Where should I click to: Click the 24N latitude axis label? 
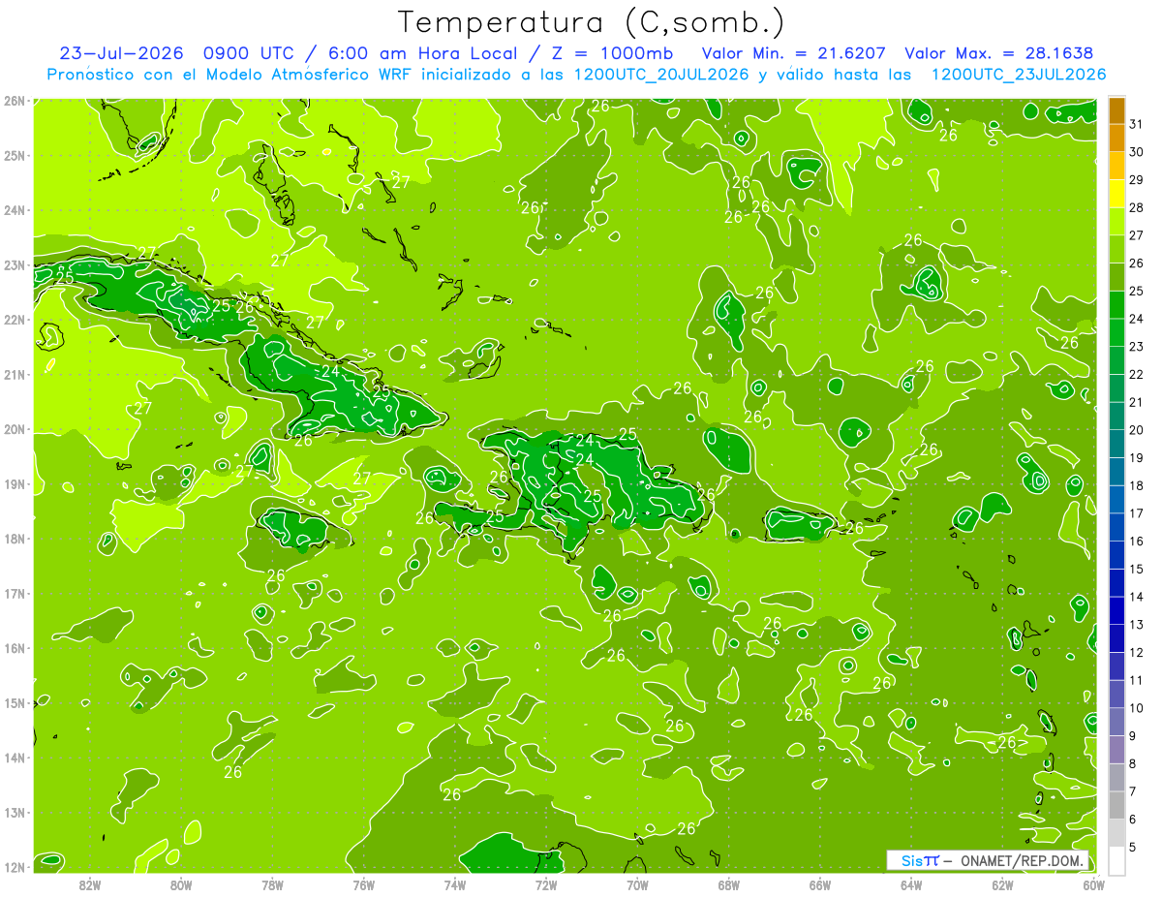click(x=15, y=210)
